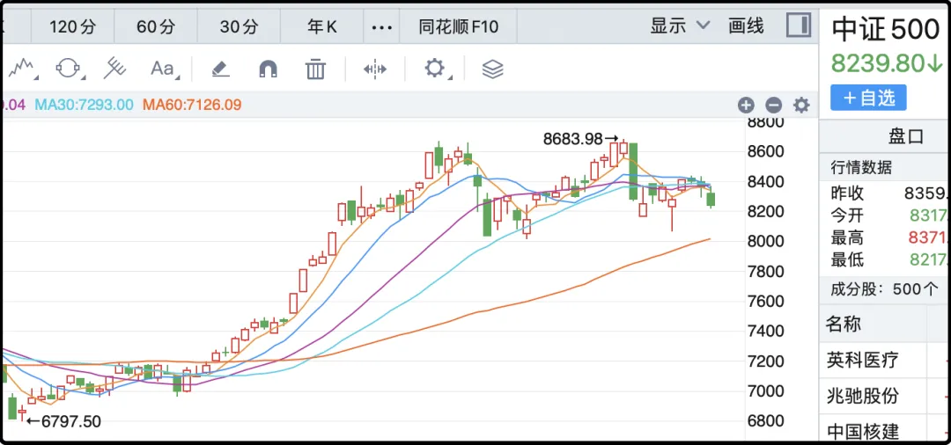Viewport: 951px width, 445px height.
Task: Open indicator settings gear near MA values
Action: click(800, 106)
